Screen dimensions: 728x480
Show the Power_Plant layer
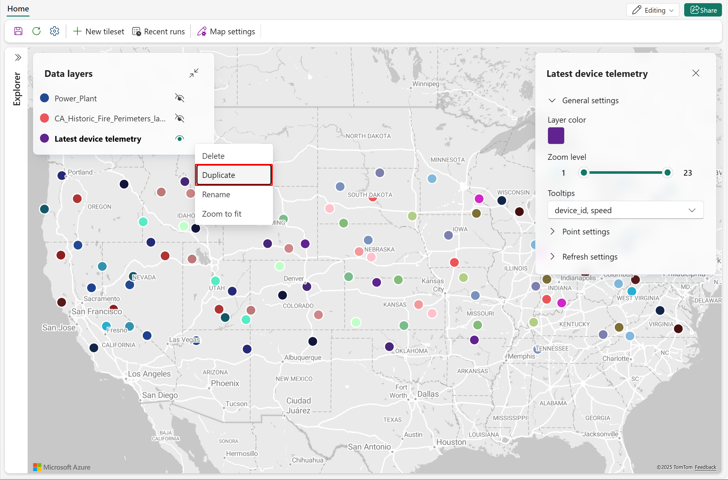point(179,98)
